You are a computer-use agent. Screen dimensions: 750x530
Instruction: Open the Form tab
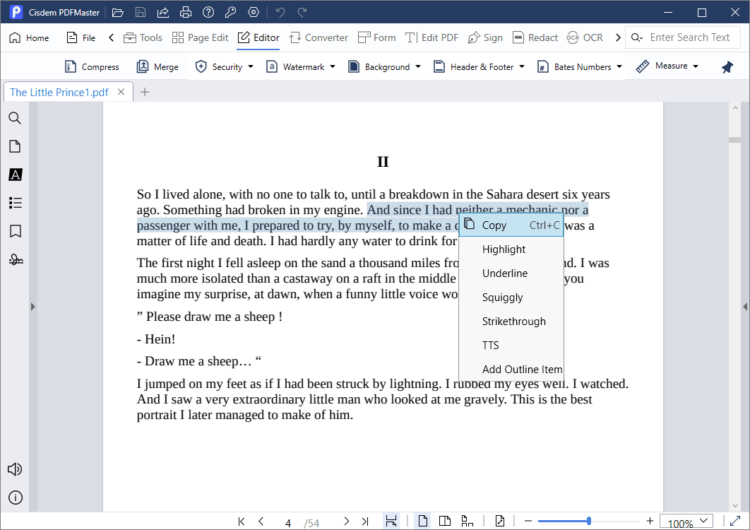[x=377, y=38]
